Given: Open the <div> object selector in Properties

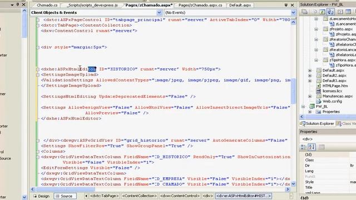Looking at the screenshot, I should 328,139.
